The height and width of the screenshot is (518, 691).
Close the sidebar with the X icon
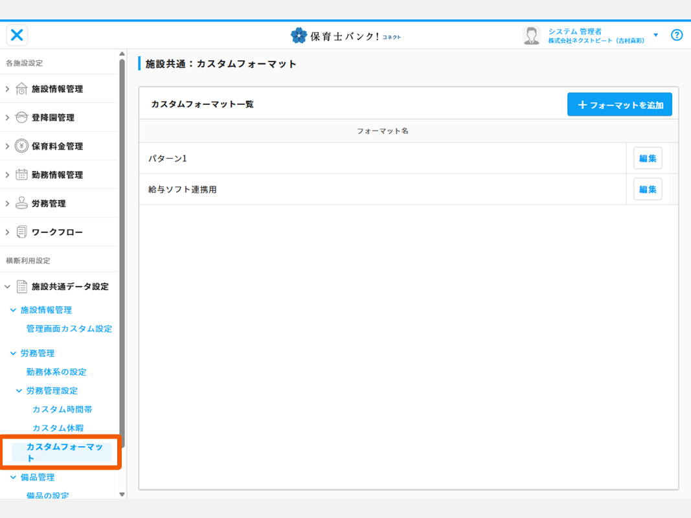[17, 35]
